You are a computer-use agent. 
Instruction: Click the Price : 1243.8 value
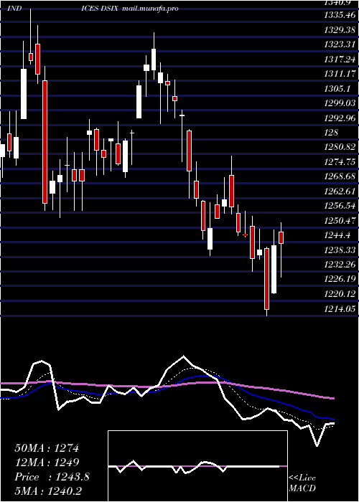click(52, 477)
